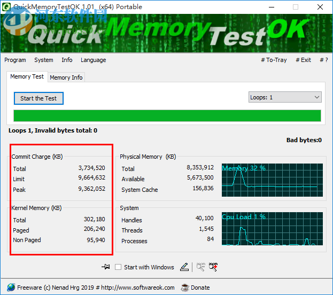Click Threads value 1,545

click(x=206, y=229)
